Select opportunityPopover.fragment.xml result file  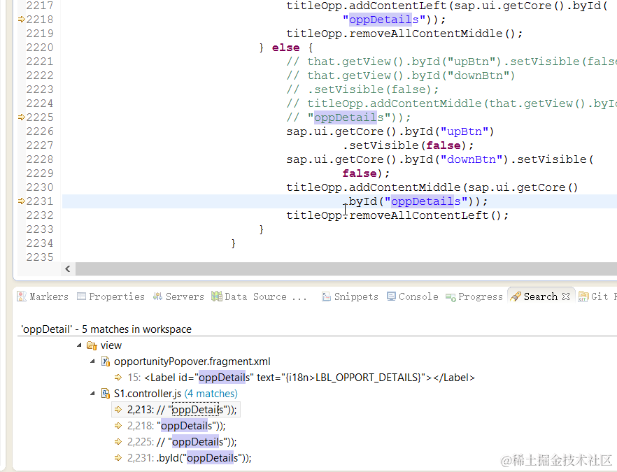pyautogui.click(x=192, y=362)
